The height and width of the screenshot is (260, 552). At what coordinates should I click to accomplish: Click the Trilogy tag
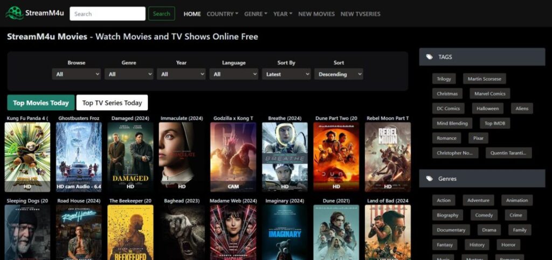(x=444, y=79)
